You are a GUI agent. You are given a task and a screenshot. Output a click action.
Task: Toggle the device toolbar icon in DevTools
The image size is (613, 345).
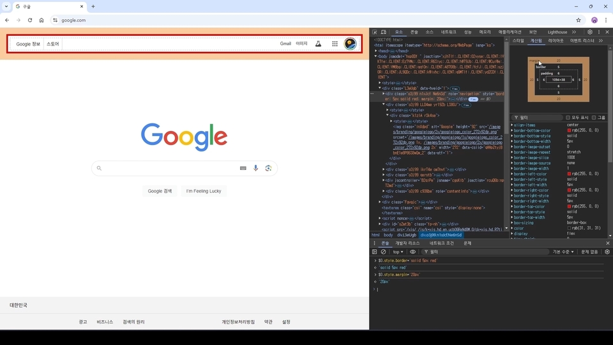pyautogui.click(x=384, y=32)
